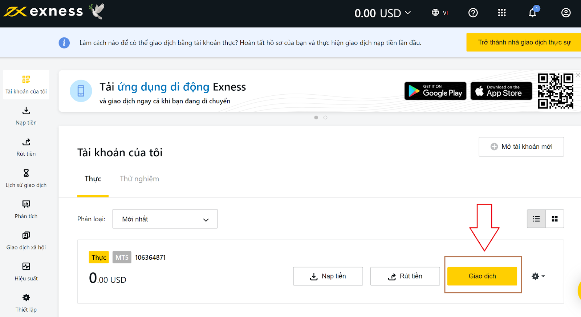581x317 pixels.
Task: Select first carousel dot
Action: point(316,118)
